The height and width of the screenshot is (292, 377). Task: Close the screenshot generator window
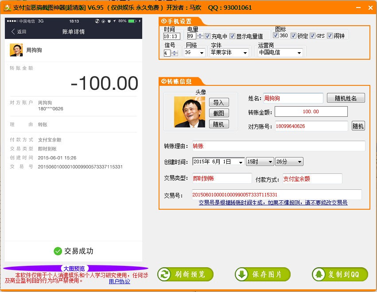370,8
